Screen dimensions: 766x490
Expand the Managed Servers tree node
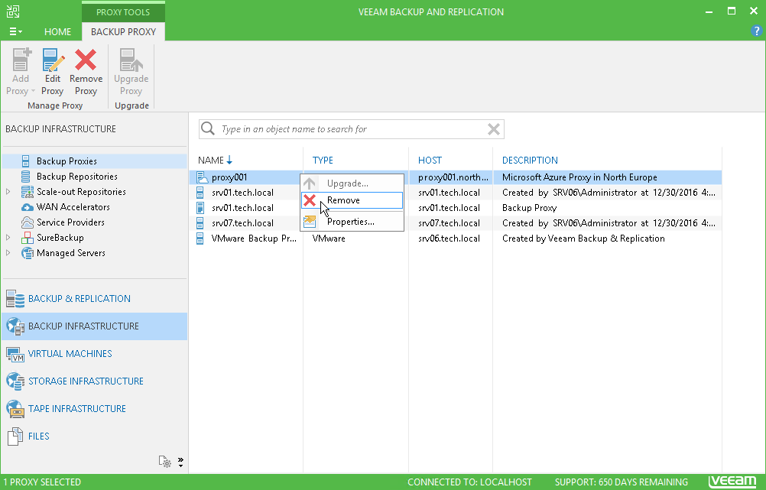[x=8, y=253]
